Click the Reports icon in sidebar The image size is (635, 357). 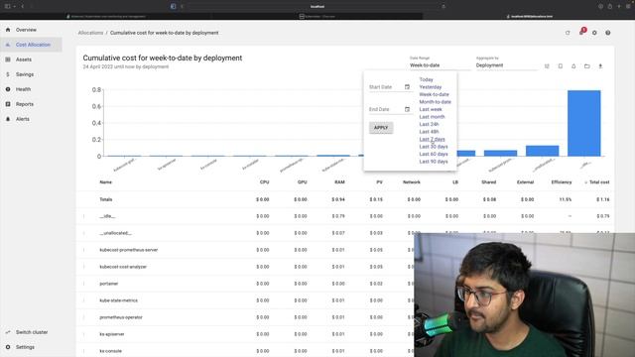pyautogui.click(x=8, y=104)
